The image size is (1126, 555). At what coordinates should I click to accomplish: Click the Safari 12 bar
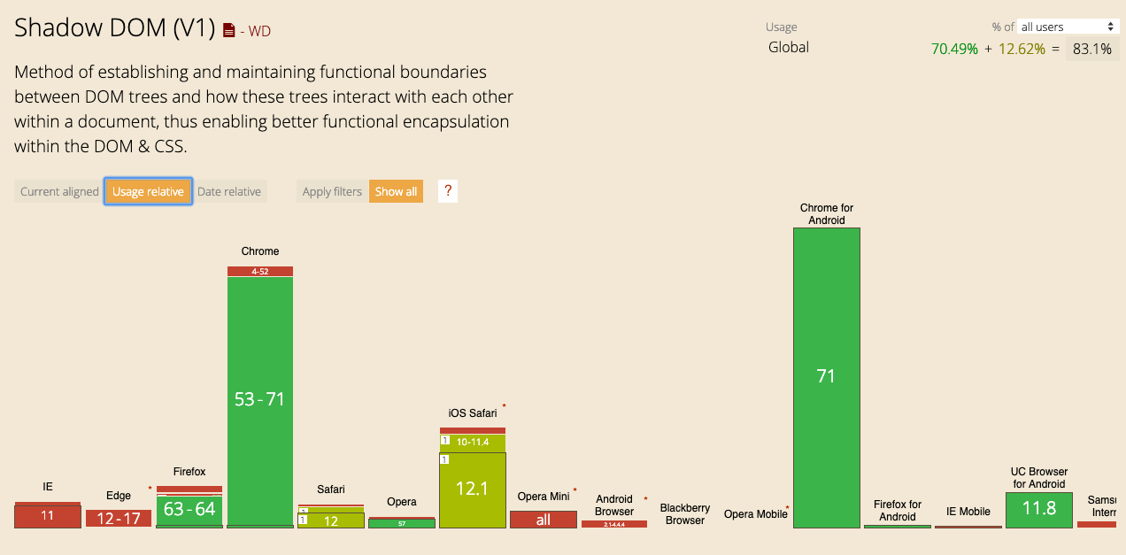click(331, 520)
